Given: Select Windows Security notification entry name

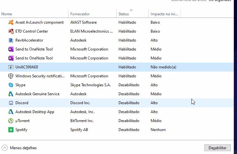Looking at the screenshot, I should tap(40, 76).
